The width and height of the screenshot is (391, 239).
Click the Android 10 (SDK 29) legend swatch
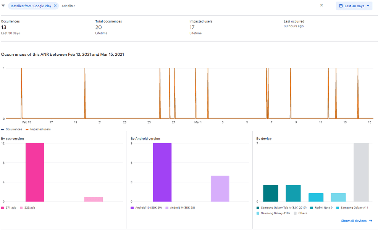click(x=132, y=208)
